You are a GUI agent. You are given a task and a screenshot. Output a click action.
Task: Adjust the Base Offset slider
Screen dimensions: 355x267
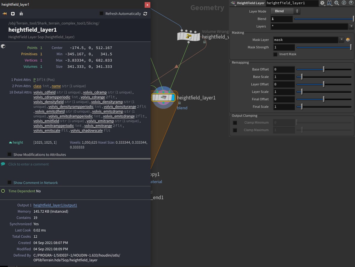point(324,70)
